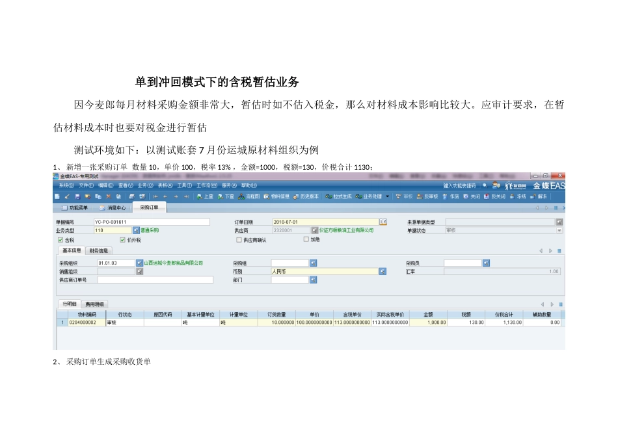Open the 单据状态 dropdown
The width and height of the screenshot is (618, 437).
(559, 230)
